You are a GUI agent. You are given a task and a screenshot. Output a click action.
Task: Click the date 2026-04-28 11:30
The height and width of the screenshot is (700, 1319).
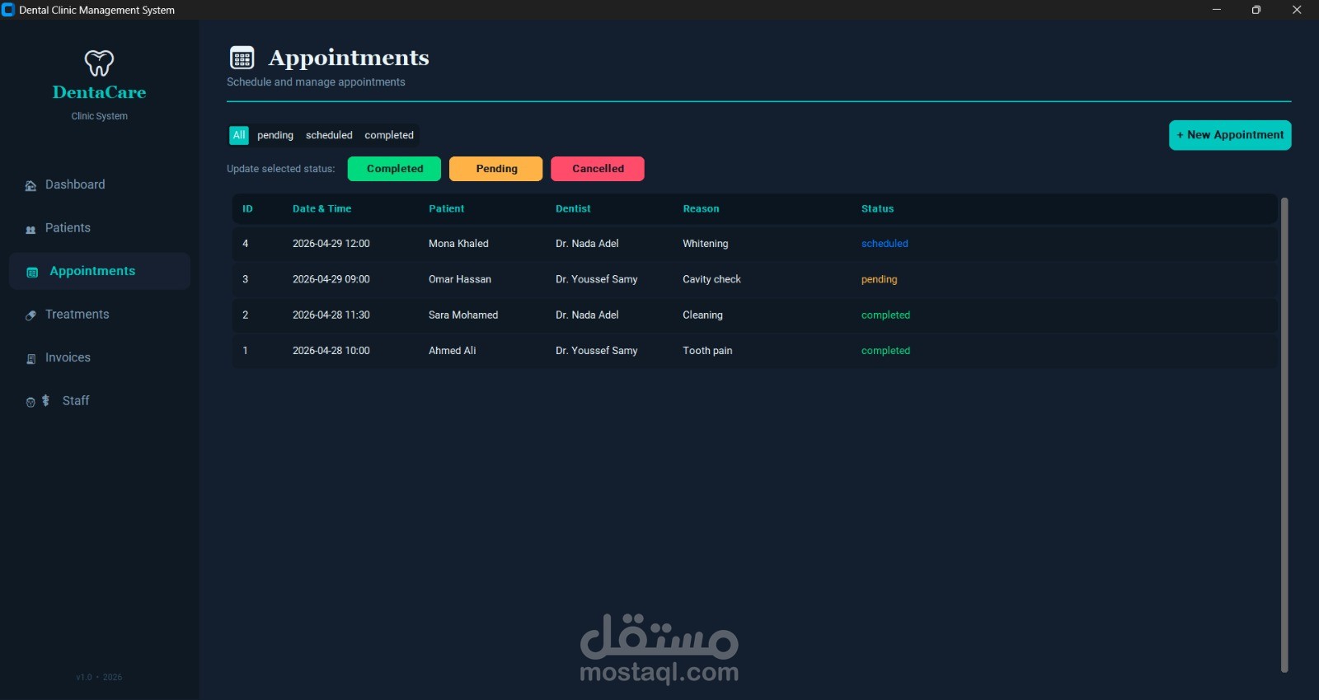(x=331, y=315)
